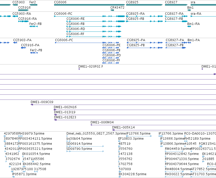
Task: Open EST RP004312842.5prime label
Action: pos(182,154)
